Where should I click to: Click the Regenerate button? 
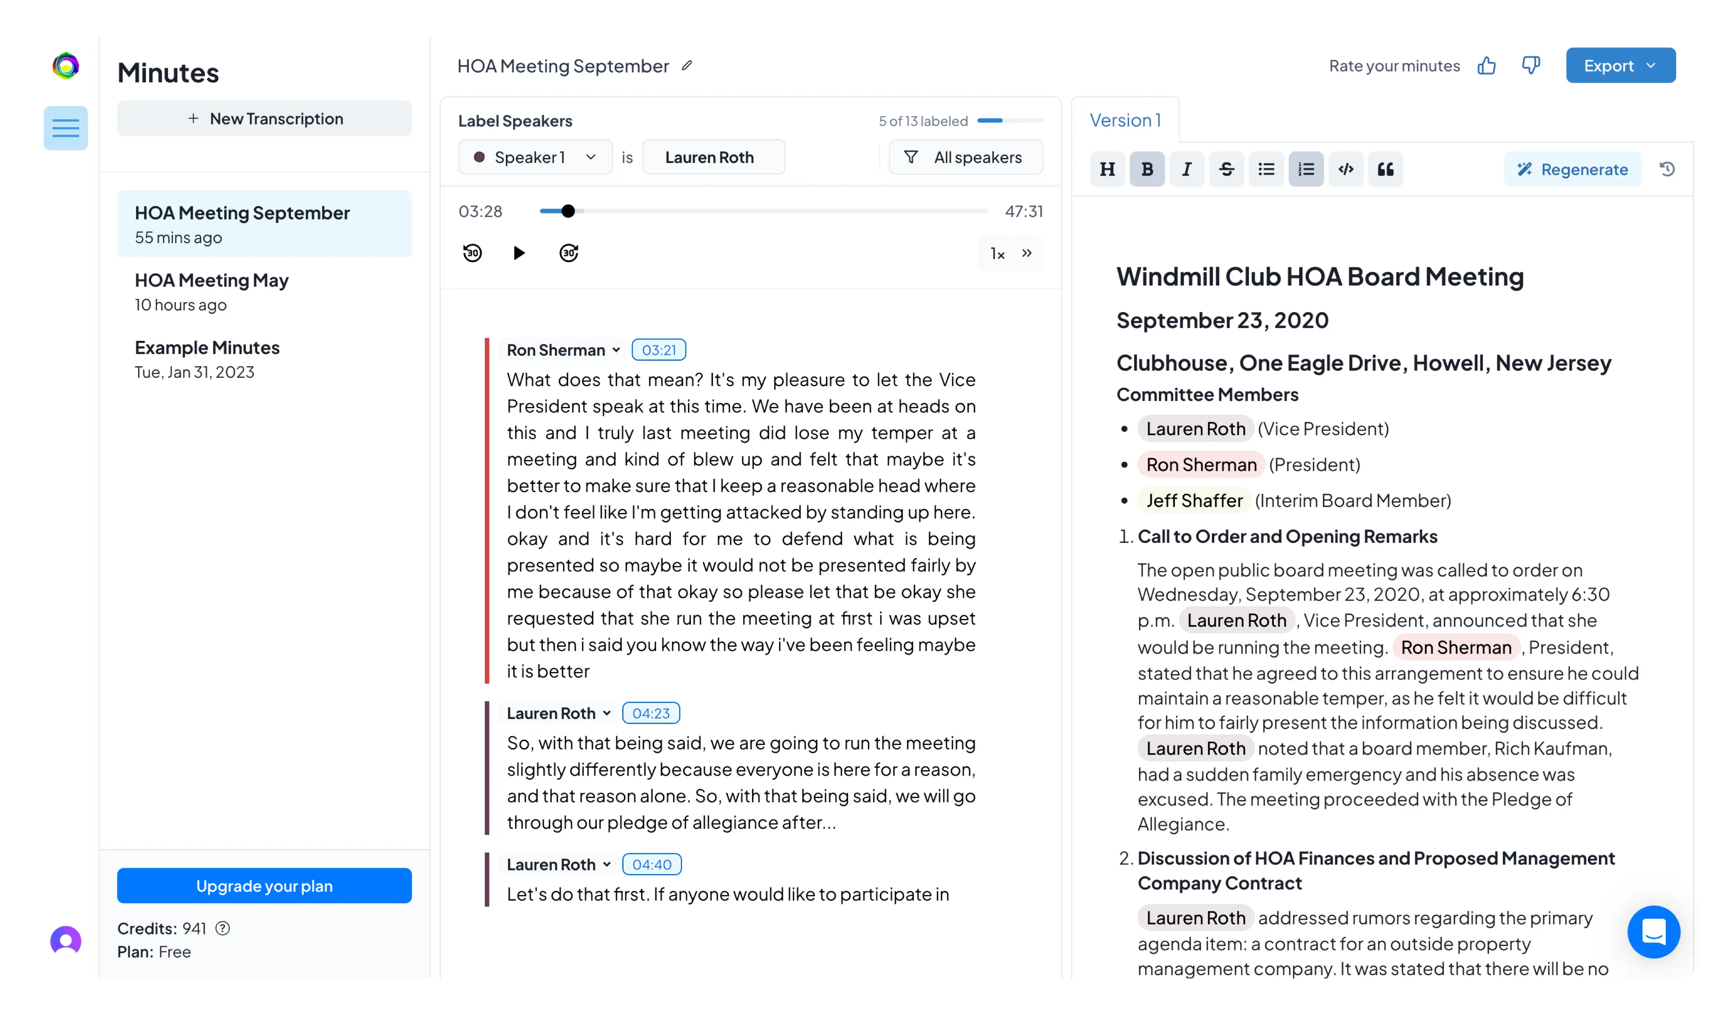pos(1573,169)
